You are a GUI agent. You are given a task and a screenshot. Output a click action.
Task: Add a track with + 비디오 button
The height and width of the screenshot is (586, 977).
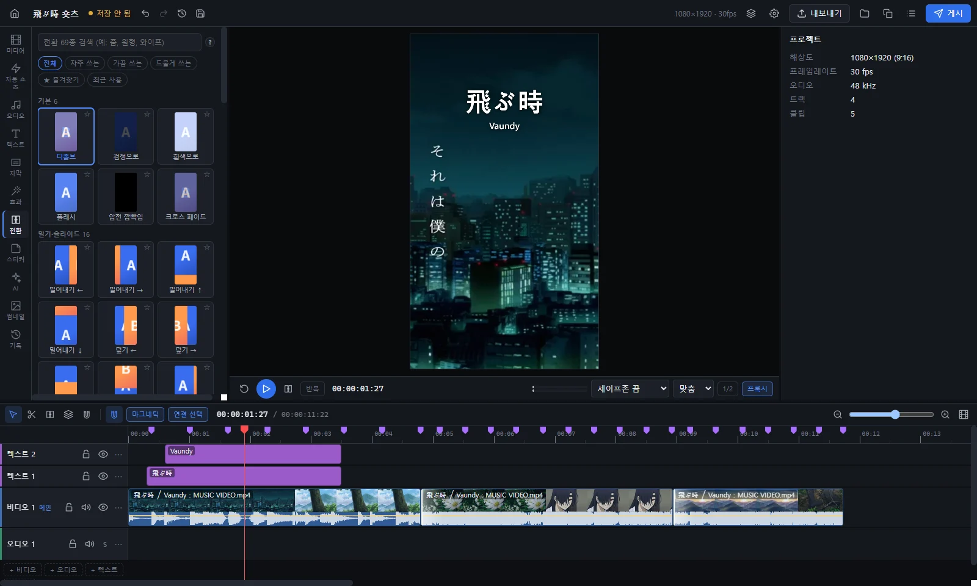pos(23,570)
